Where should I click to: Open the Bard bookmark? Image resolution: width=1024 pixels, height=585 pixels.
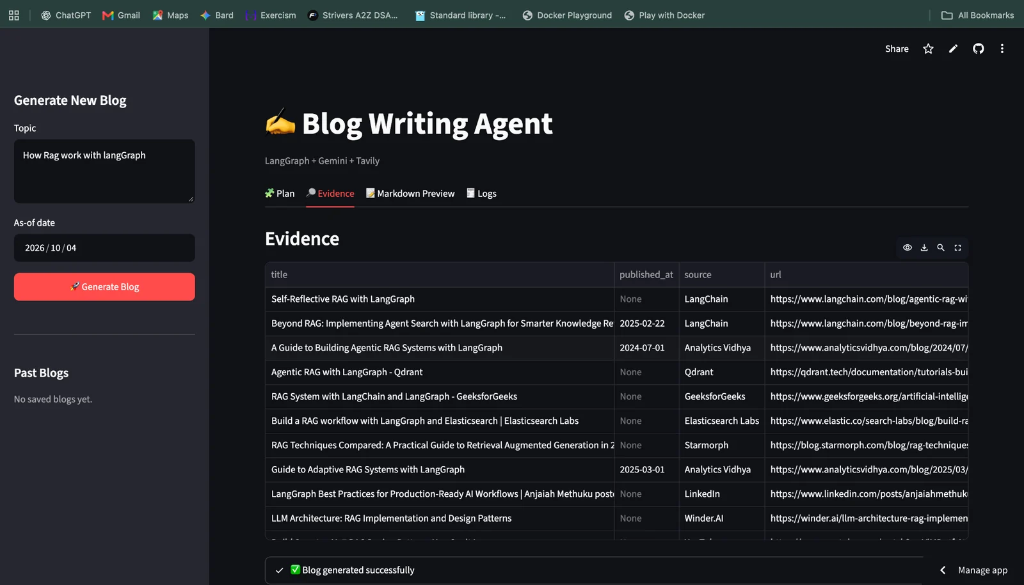(x=217, y=15)
